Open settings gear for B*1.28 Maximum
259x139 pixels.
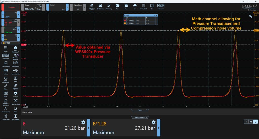154,122
